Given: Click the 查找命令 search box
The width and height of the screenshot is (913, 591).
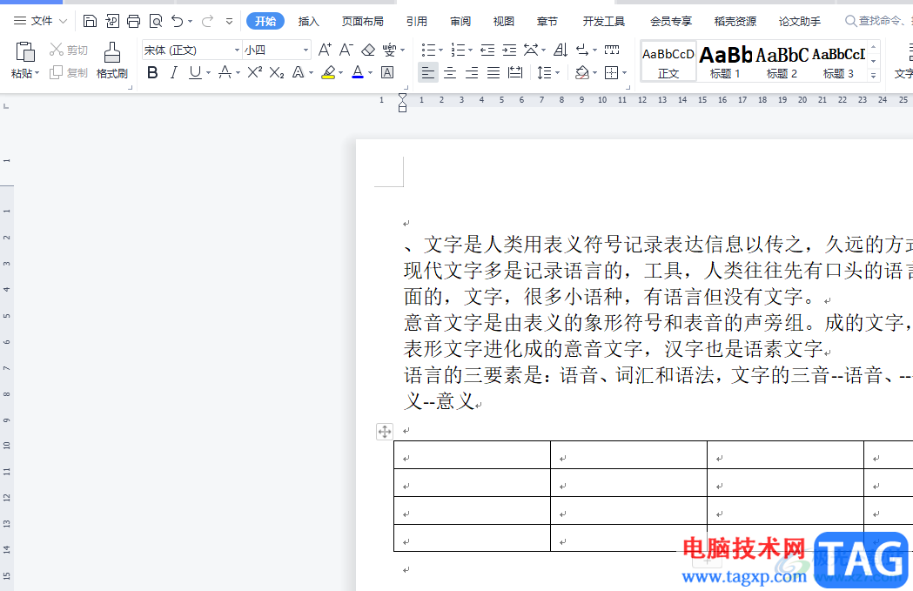Looking at the screenshot, I should pyautogui.click(x=878, y=21).
